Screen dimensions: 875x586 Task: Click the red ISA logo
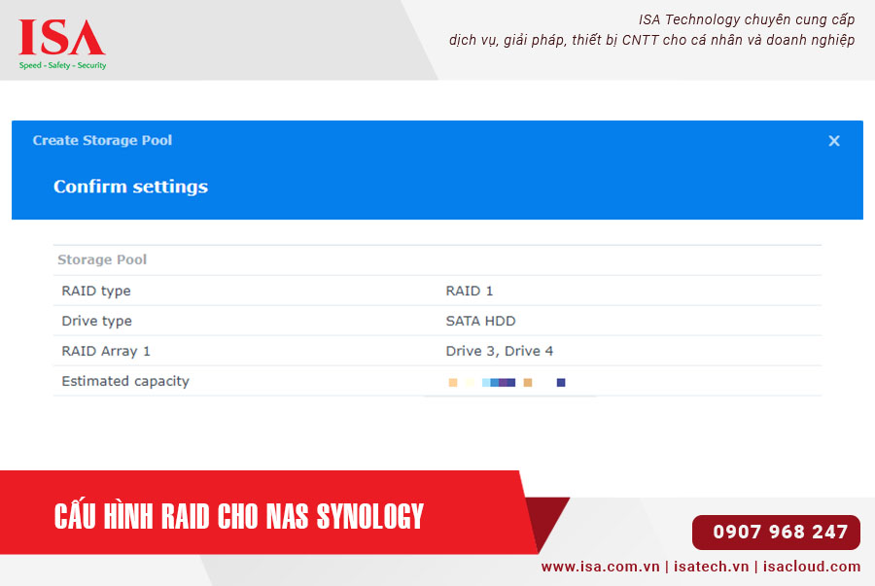[x=62, y=37]
